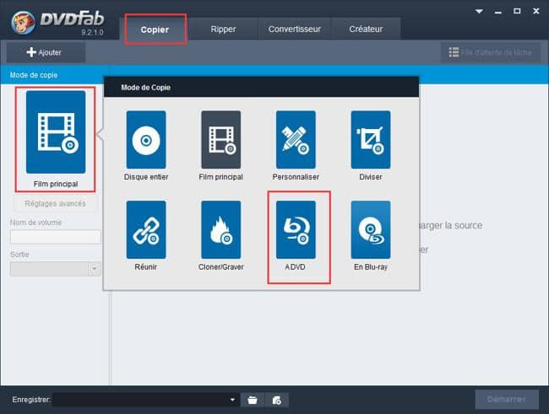This screenshot has height=414, width=549.
Task: Click the Enregistrer path field
Action: (146, 400)
